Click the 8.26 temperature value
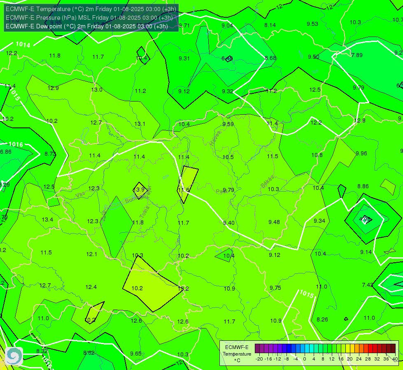This screenshot has width=403, height=370. tap(322, 319)
